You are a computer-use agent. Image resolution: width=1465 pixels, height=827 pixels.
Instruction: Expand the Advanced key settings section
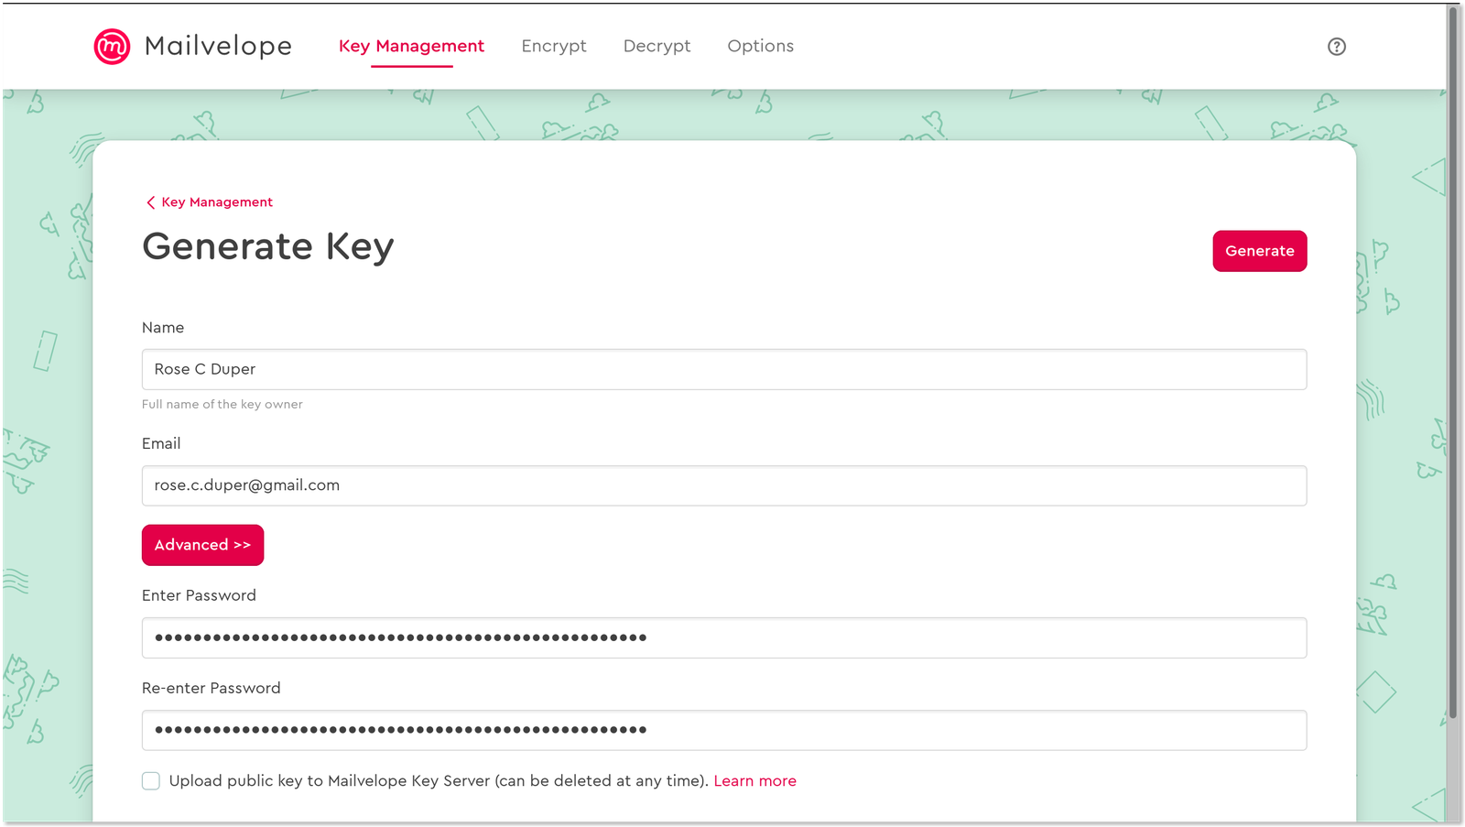coord(202,544)
